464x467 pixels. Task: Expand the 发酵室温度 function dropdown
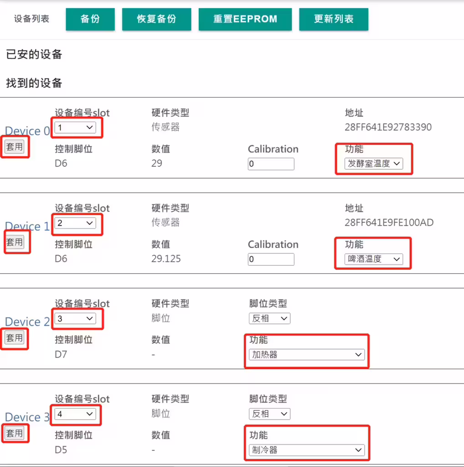pyautogui.click(x=373, y=164)
